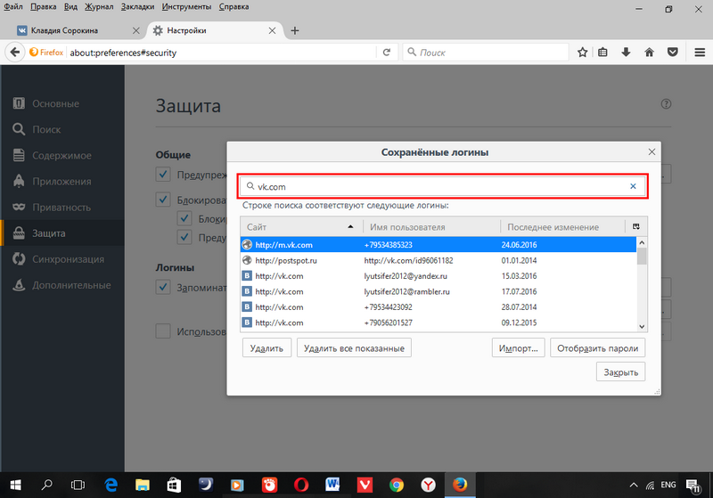Open Дополнительные settings section
Screen dimensions: 713x498
[61, 285]
